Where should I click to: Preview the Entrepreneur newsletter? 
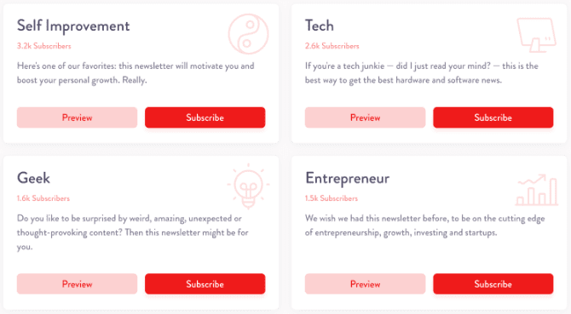365,284
